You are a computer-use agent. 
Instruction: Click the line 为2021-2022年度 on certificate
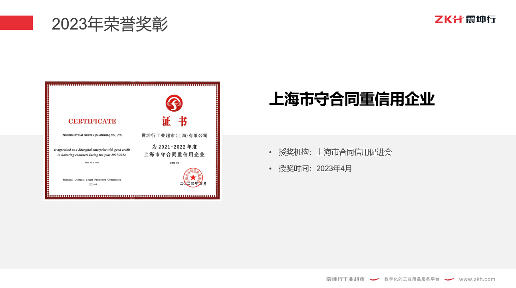(175, 147)
